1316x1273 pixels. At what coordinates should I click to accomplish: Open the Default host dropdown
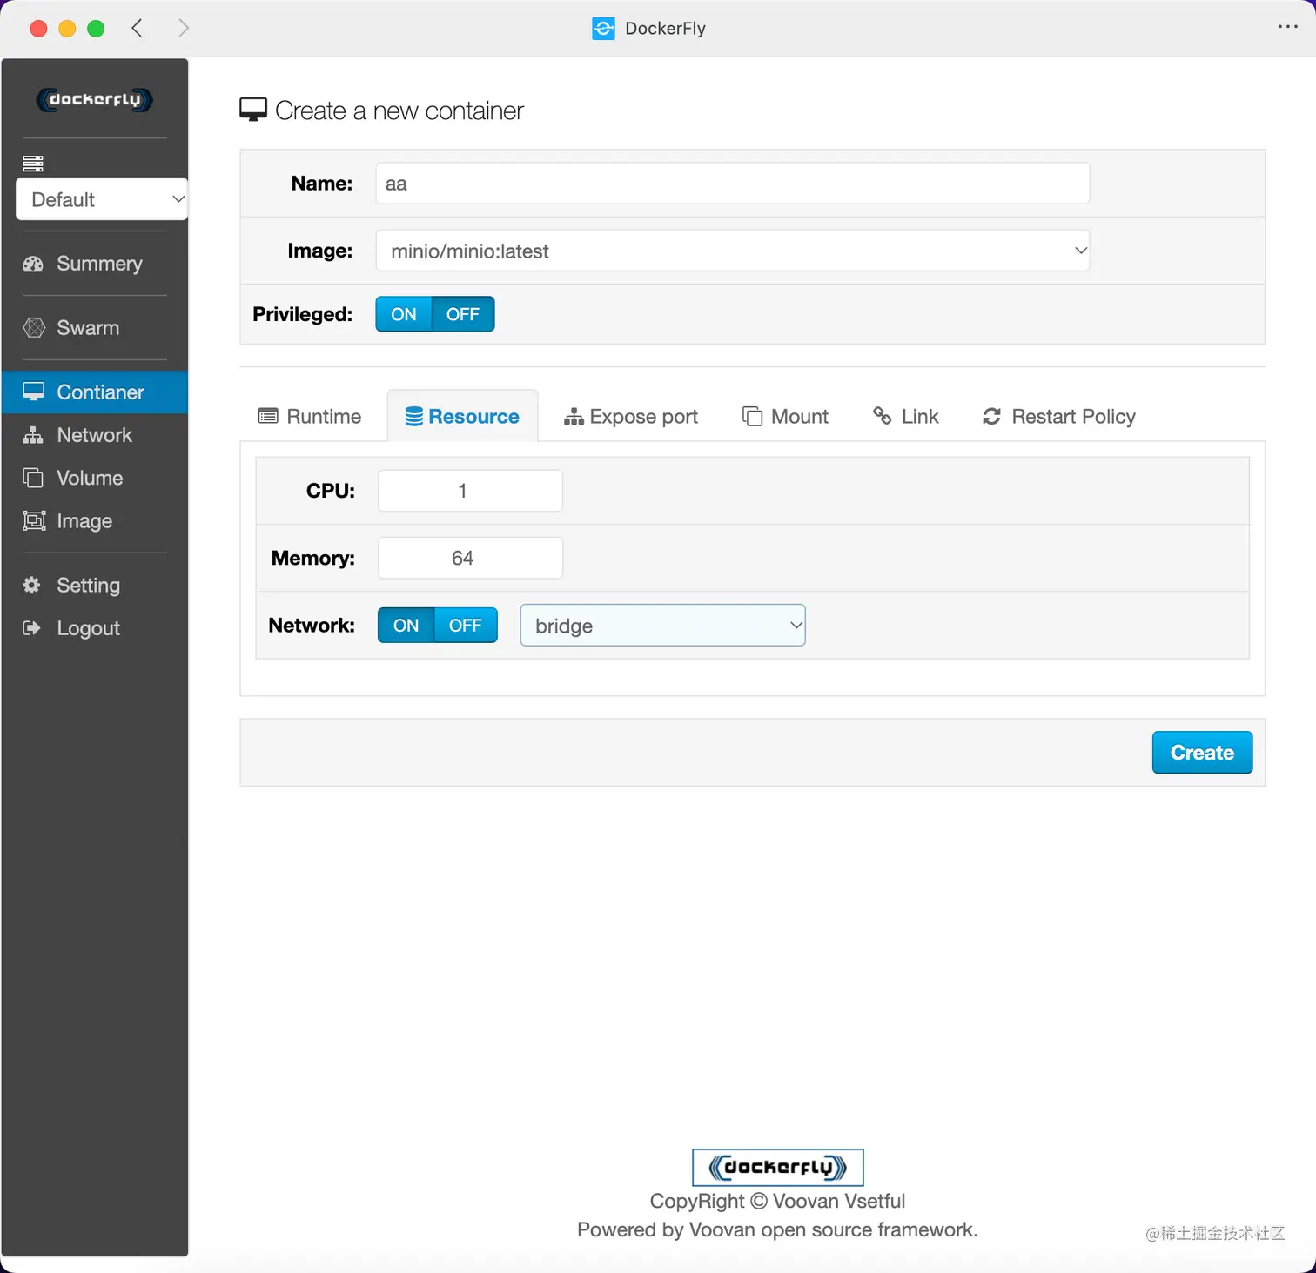click(x=102, y=199)
